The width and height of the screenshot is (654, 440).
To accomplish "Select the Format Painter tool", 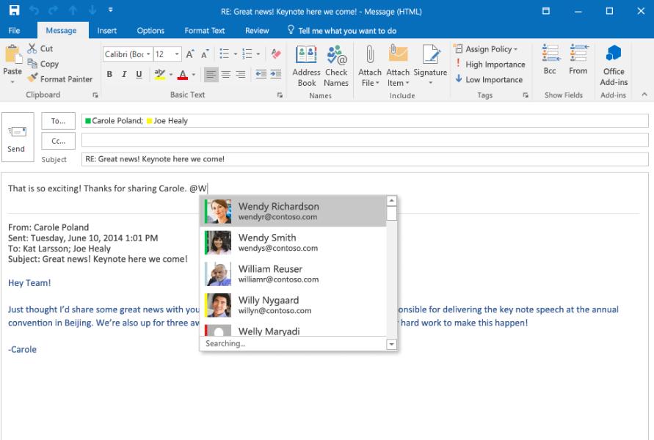I will 60,78.
